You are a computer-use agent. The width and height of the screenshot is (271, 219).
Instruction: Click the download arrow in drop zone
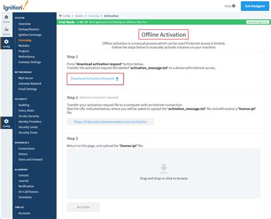pyautogui.click(x=164, y=168)
